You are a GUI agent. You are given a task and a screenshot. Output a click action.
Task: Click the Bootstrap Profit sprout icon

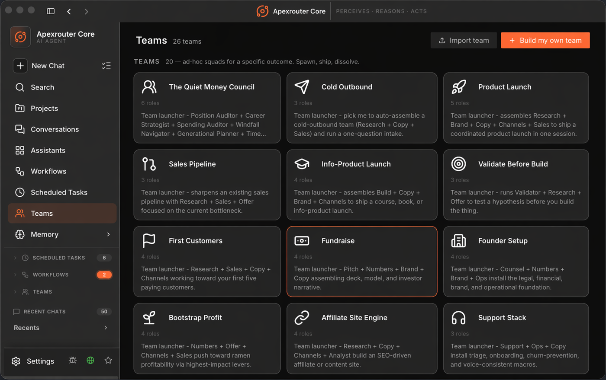pyautogui.click(x=149, y=318)
